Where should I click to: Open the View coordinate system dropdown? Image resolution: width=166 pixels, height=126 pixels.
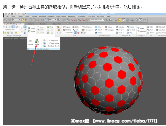point(52,20)
